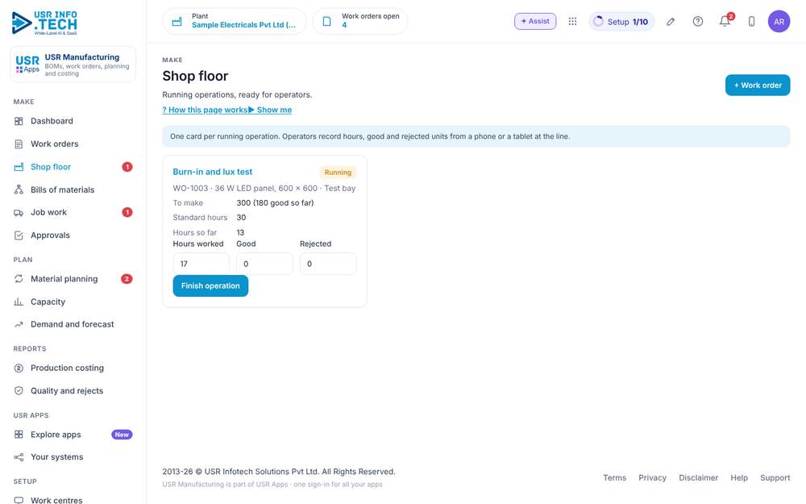This screenshot has height=504, width=806.
Task: Open the Plant selector Sample Electricals
Action: 235,21
